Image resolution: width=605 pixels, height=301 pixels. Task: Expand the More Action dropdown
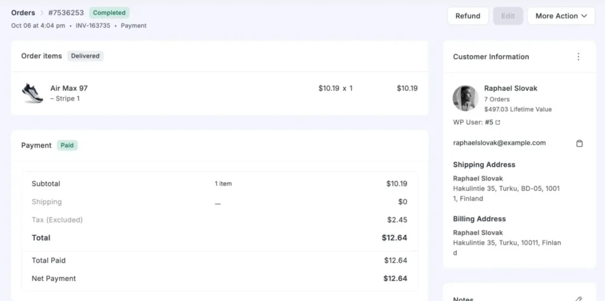click(x=561, y=16)
